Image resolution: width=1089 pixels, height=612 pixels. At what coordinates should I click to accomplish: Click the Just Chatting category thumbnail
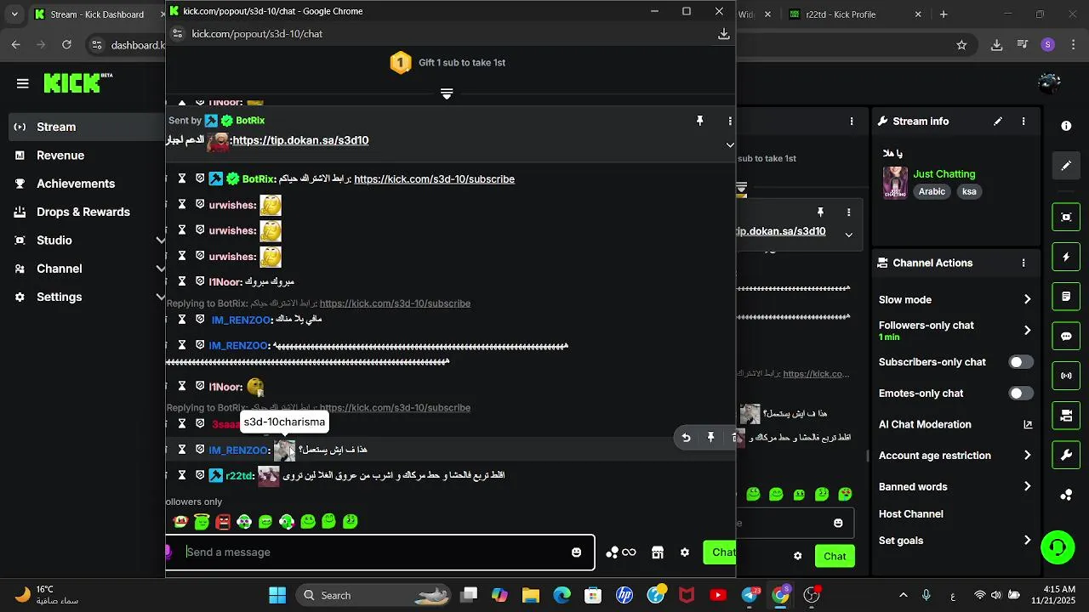pos(895,183)
